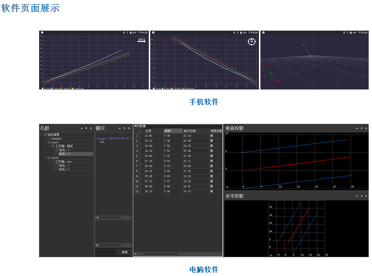Close the 水平投影 panel

[x=366, y=196]
